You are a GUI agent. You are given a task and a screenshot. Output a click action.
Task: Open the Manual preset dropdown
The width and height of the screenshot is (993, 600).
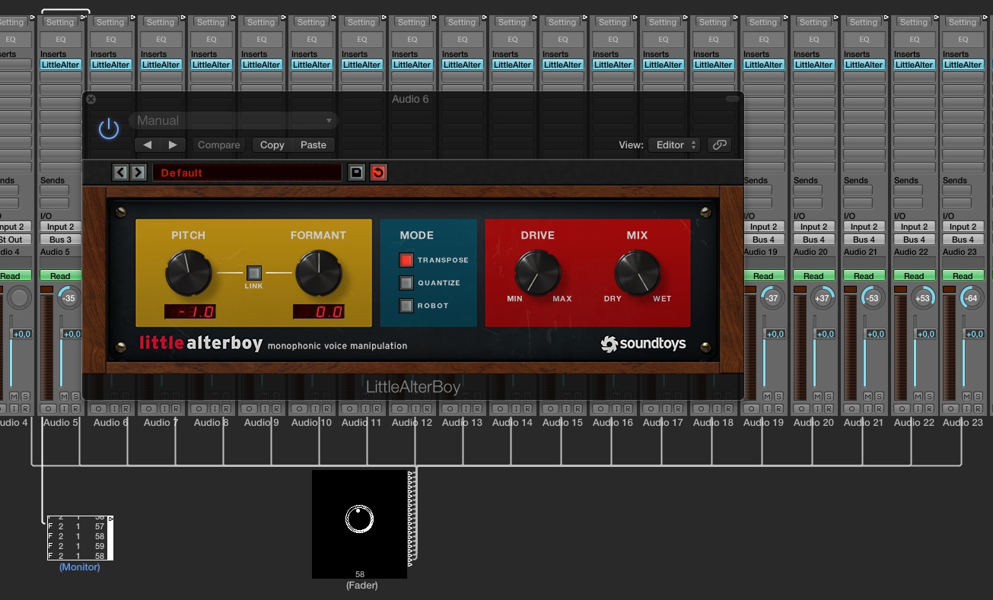coord(233,120)
